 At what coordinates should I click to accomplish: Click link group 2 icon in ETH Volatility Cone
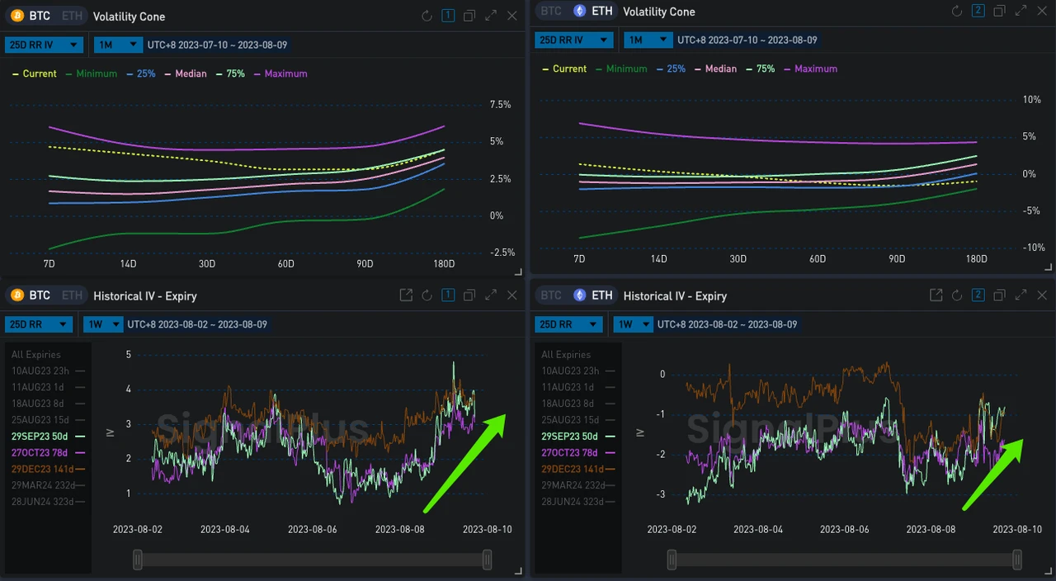[x=978, y=12]
